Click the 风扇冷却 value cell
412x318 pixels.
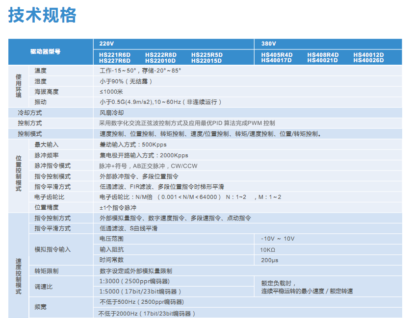coord(111,113)
